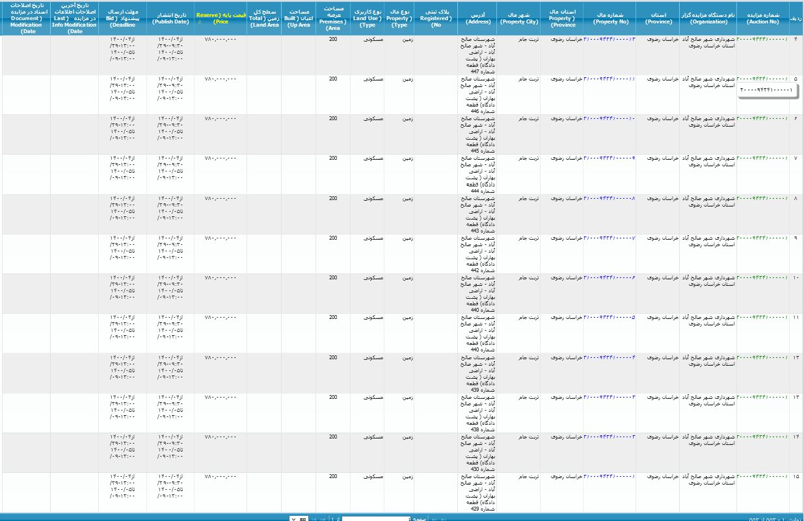Go to the next page using pager arrow
The width and height of the screenshot is (804, 521).
[323, 519]
